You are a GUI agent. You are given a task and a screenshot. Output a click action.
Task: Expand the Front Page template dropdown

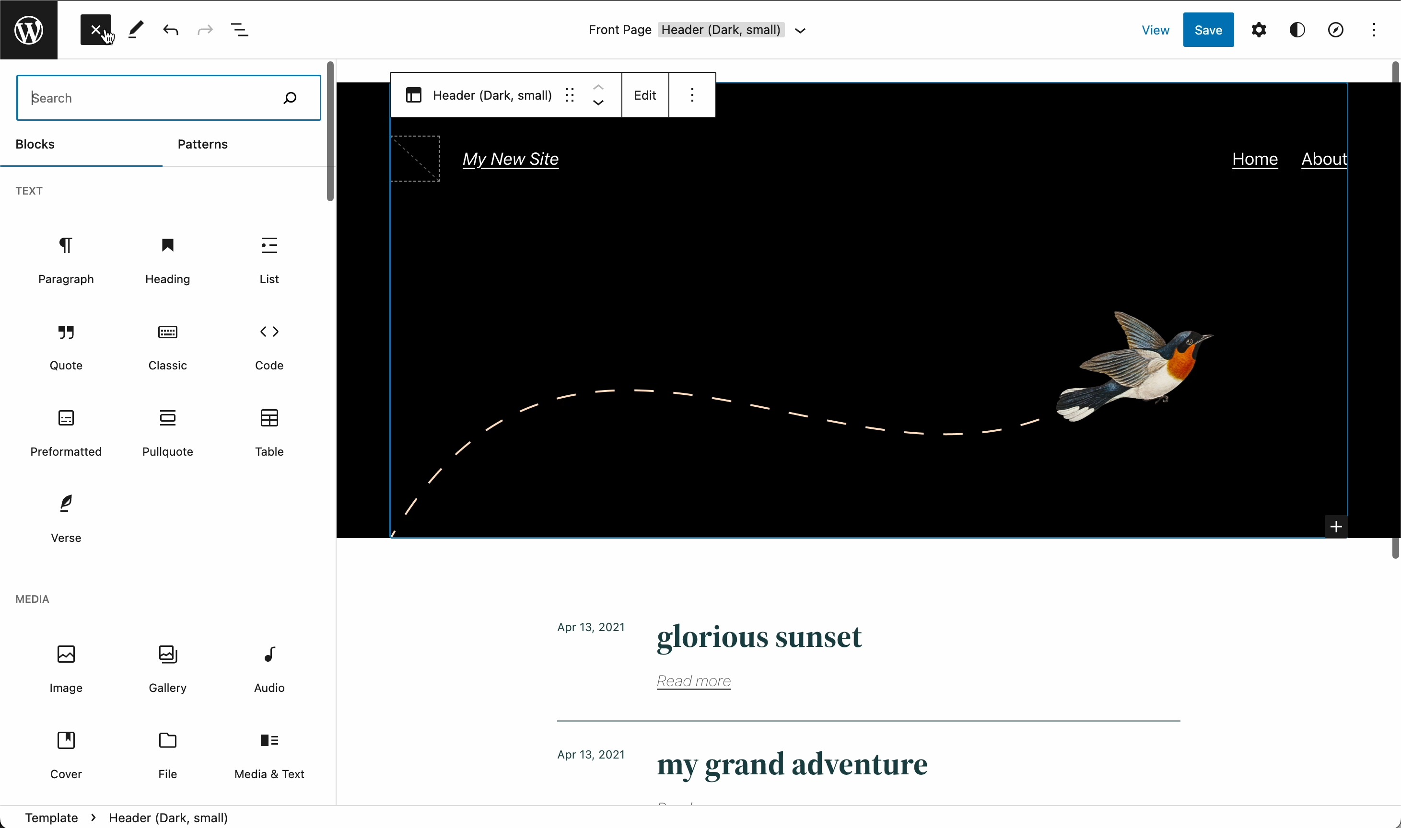(x=800, y=30)
